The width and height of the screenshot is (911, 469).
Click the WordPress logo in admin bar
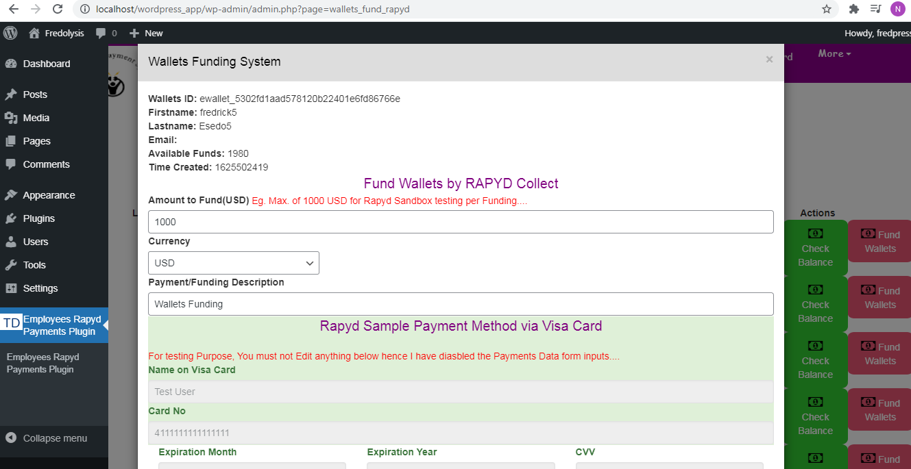(10, 33)
